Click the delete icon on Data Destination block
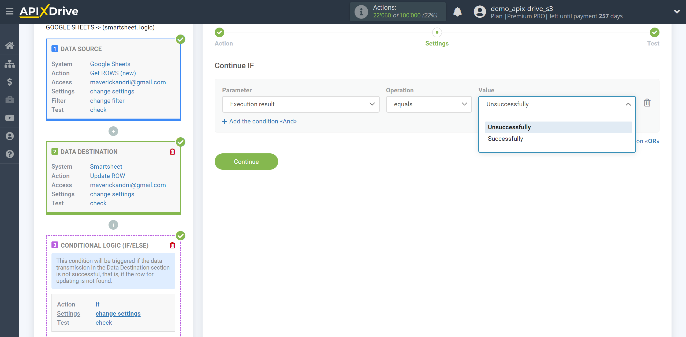 [x=172, y=152]
